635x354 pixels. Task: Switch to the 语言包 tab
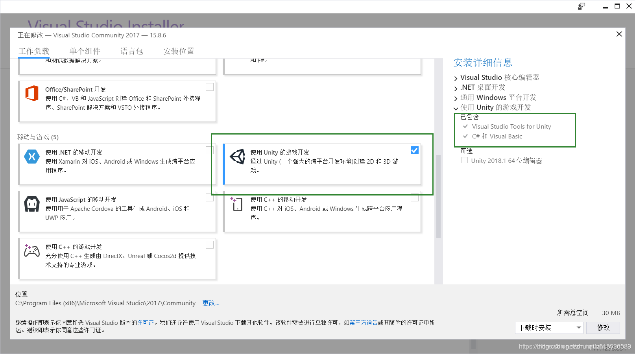(132, 51)
